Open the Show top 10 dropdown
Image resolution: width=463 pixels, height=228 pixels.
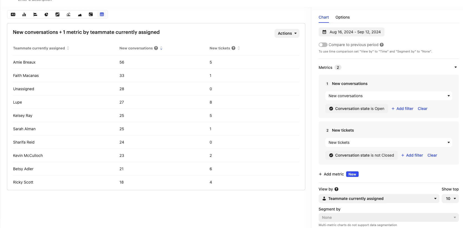450,199
